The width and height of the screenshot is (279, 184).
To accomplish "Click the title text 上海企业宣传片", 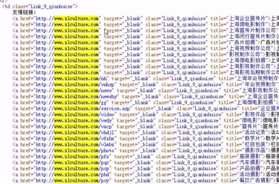I will 248,18.
